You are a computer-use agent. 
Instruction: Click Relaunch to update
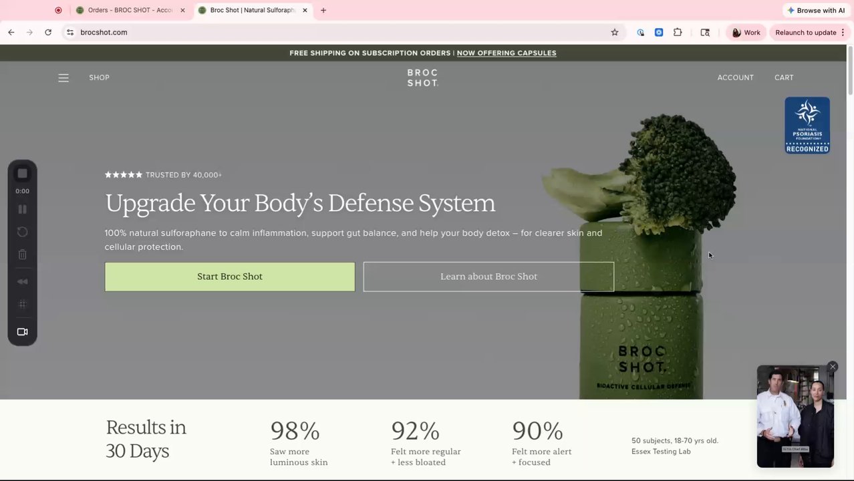(x=806, y=32)
